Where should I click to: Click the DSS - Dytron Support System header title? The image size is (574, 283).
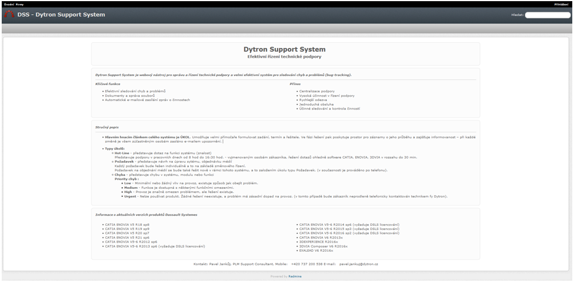(61, 15)
